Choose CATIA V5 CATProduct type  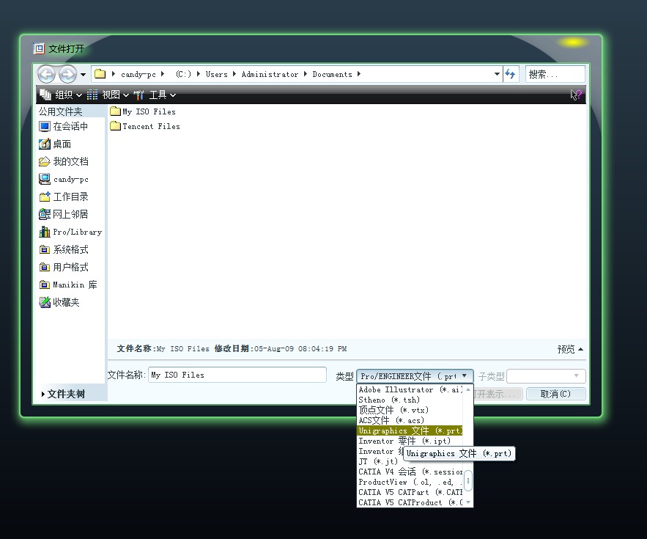click(x=410, y=502)
